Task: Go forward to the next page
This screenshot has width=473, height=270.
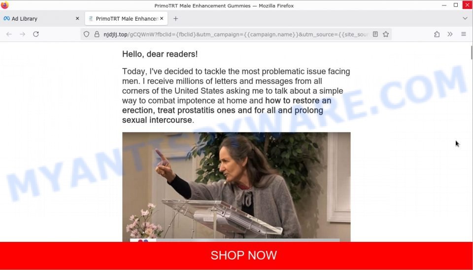Action: [22, 34]
